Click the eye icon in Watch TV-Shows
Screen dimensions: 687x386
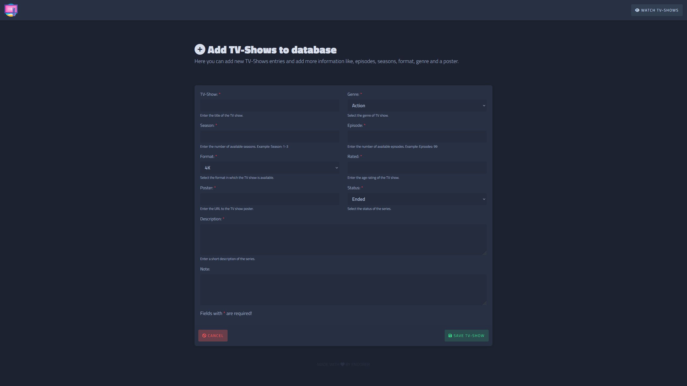637,10
